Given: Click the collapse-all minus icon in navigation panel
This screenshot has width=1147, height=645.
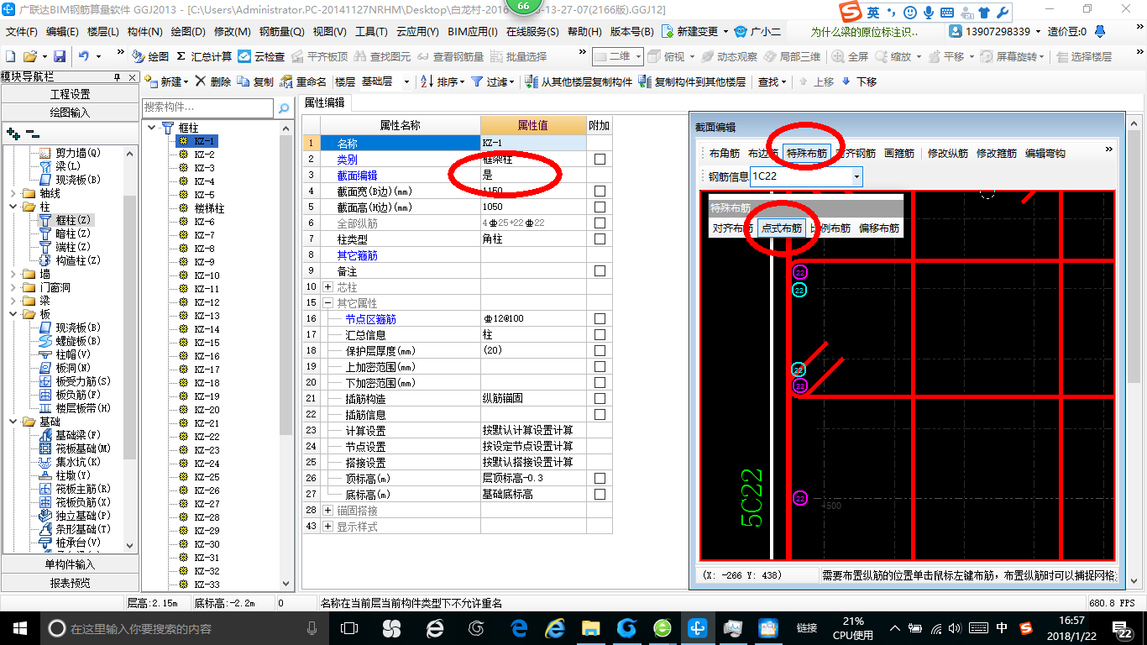Looking at the screenshot, I should [x=32, y=134].
